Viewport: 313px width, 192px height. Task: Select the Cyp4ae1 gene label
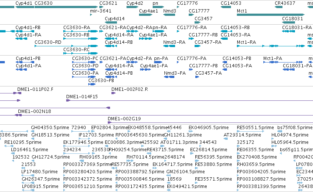149,11
